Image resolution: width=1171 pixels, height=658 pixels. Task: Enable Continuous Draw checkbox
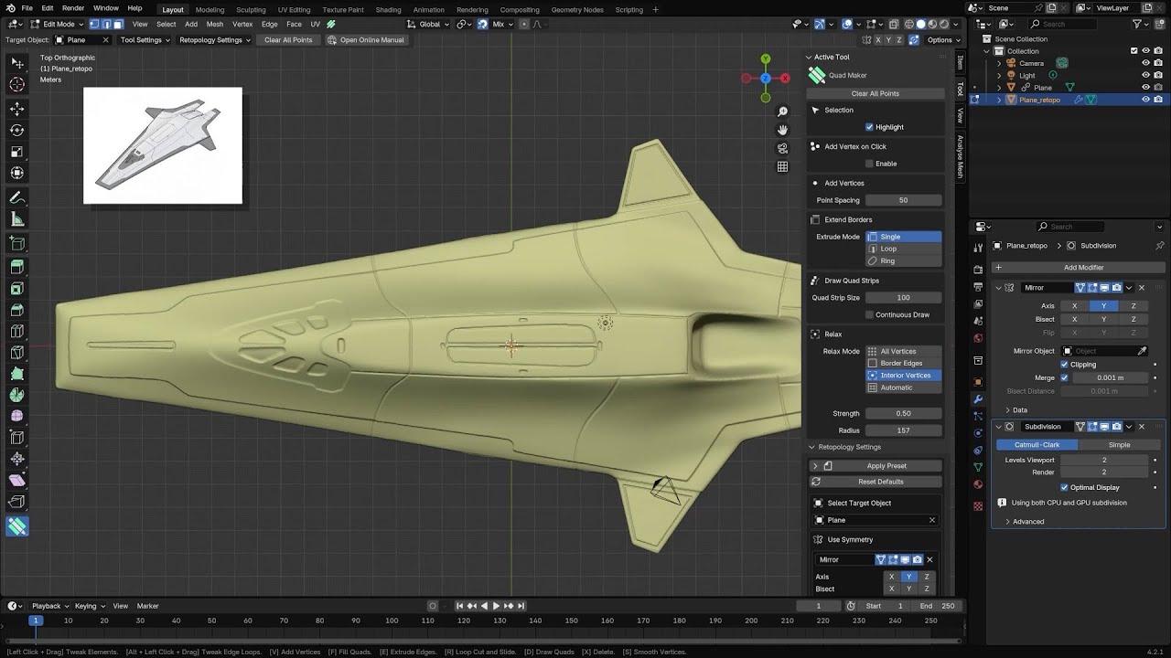869,314
